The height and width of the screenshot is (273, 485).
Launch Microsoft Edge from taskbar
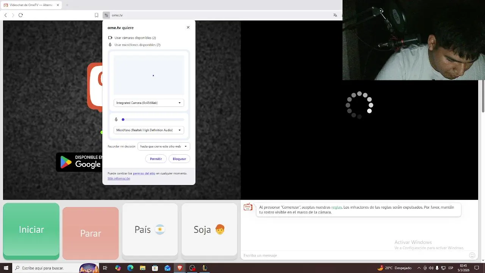(x=130, y=268)
